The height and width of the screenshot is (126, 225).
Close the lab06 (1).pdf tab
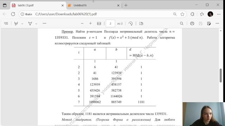tap(63, 6)
